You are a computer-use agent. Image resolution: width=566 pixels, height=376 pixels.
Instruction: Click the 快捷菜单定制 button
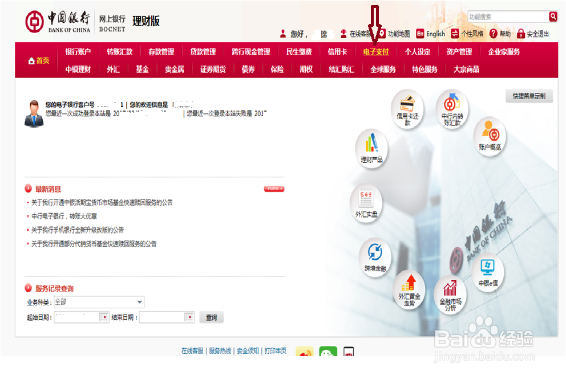click(x=529, y=96)
